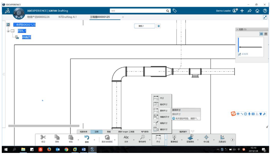Click the Home icon in header
This screenshot has width=272, height=154.
[257, 11]
